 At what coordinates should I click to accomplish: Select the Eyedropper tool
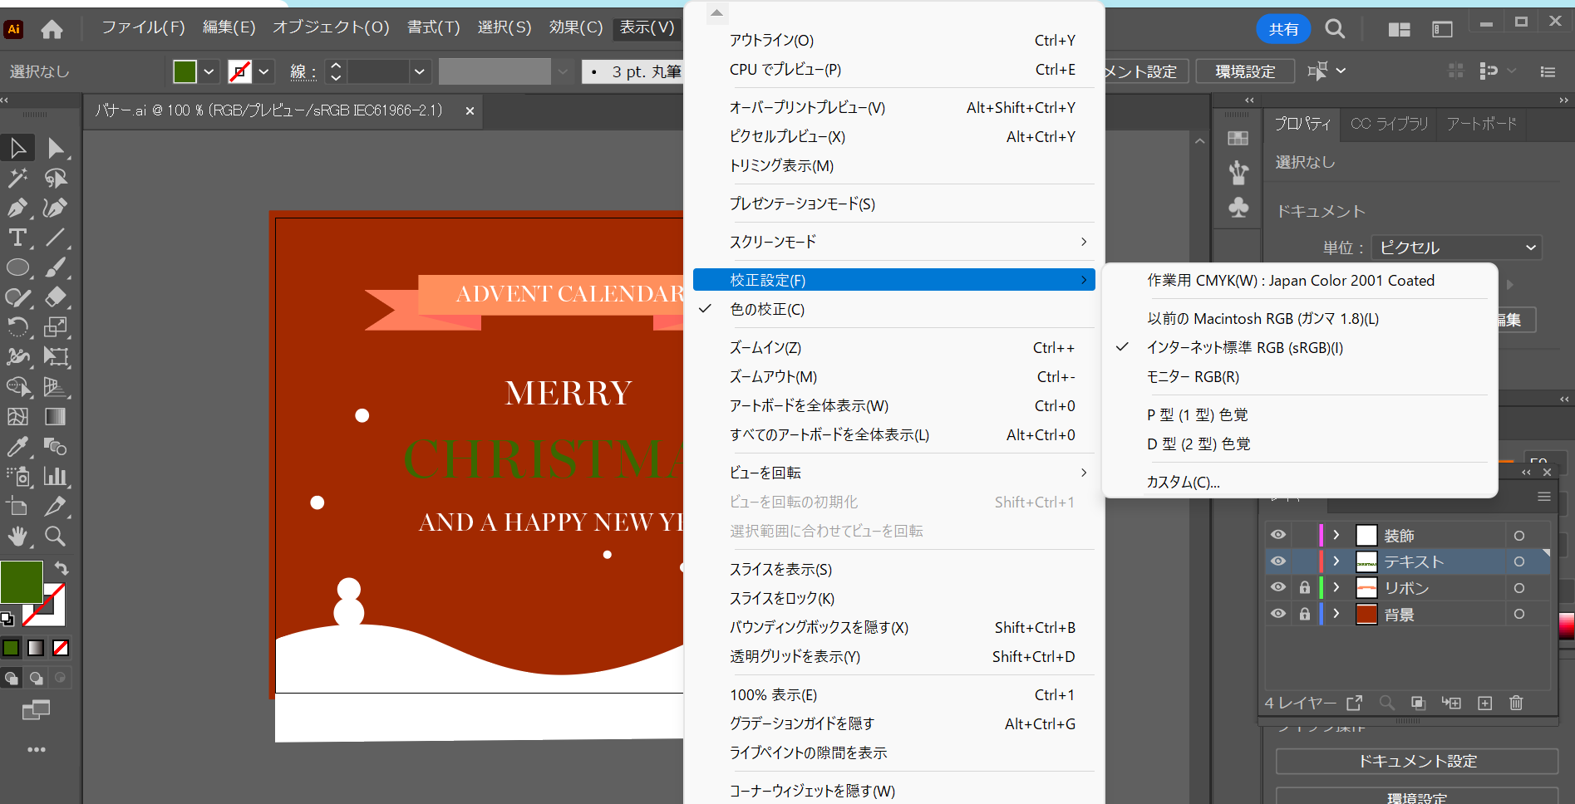click(18, 447)
